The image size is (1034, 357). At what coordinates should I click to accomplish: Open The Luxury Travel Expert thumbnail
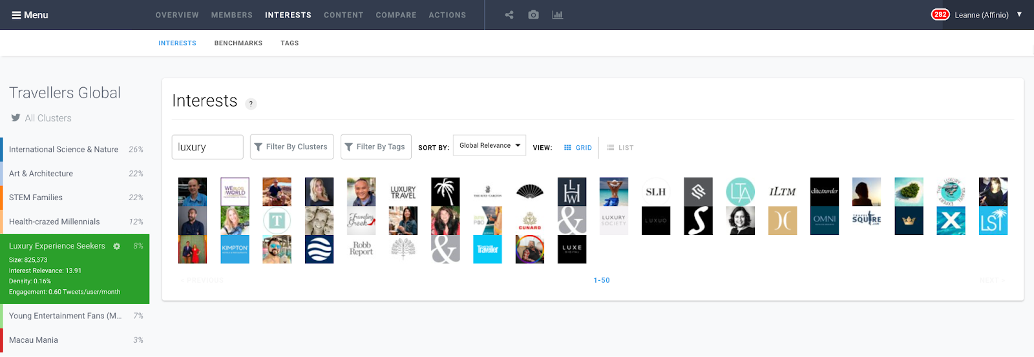pos(951,192)
